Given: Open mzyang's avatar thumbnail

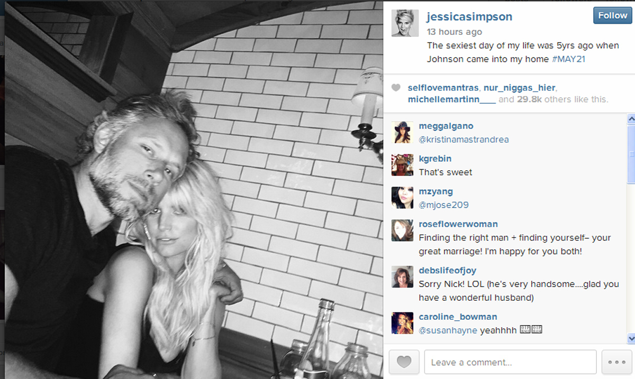Looking at the screenshot, I should (x=402, y=198).
